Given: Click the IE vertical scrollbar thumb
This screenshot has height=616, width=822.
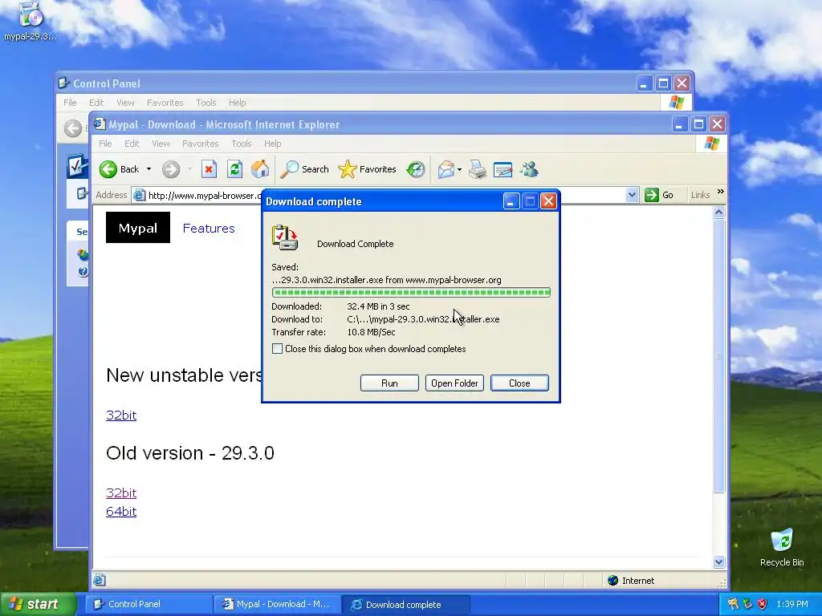Looking at the screenshot, I should coord(718,356).
